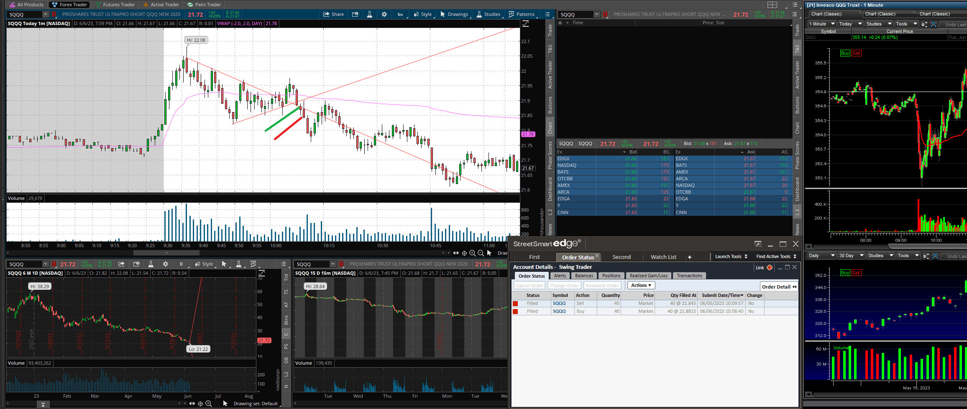Click SQQQ symbol link in Sell order row
Viewport: 967px width, 409px height.
pyautogui.click(x=559, y=304)
